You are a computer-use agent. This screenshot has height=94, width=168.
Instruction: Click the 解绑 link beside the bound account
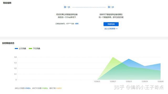pos(77,24)
